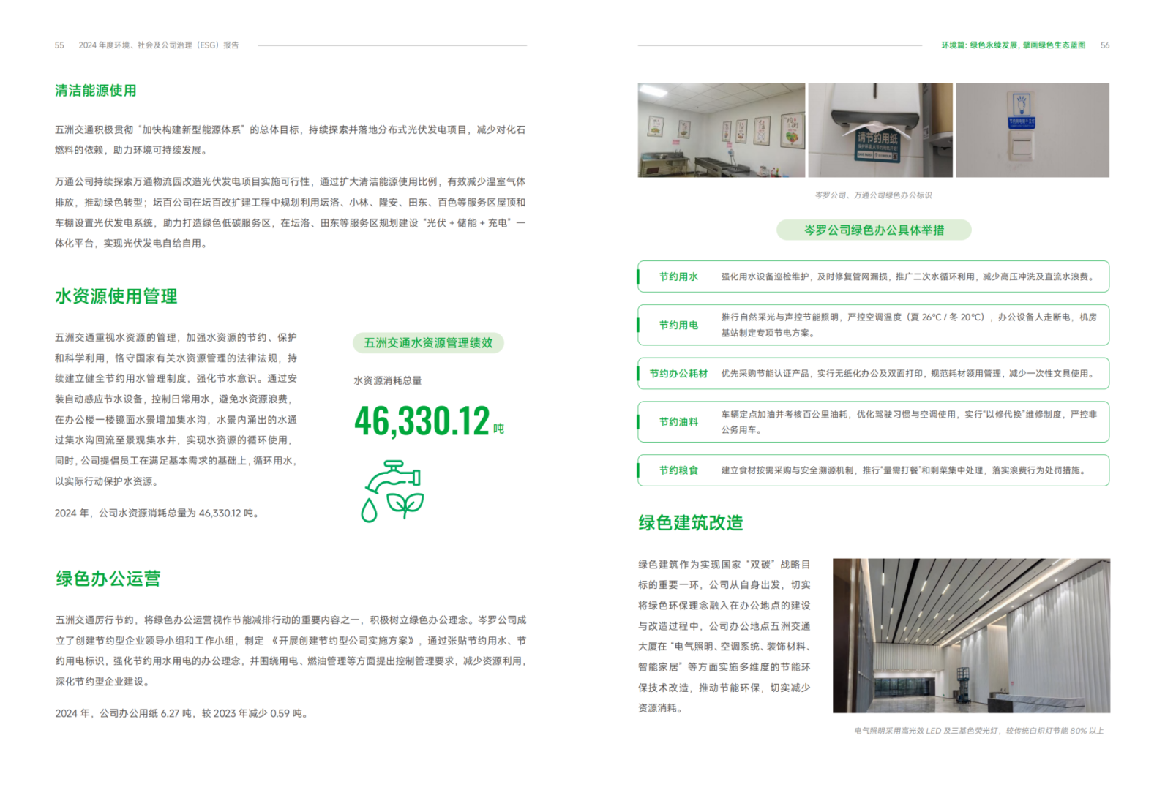Open the light switch sign photo
Image resolution: width=1165 pixels, height=790 pixels.
point(1033,130)
